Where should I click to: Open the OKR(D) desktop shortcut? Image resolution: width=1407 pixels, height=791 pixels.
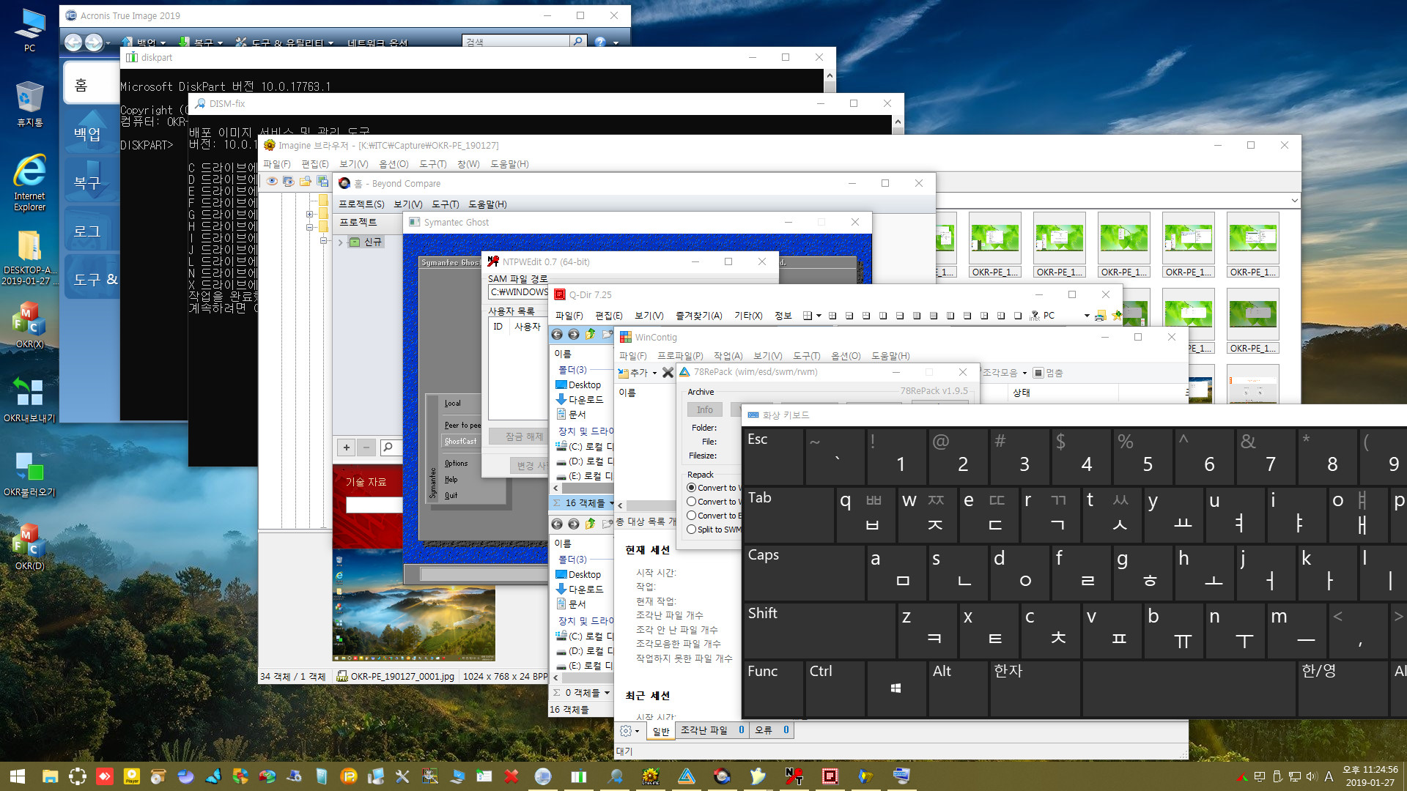[29, 546]
